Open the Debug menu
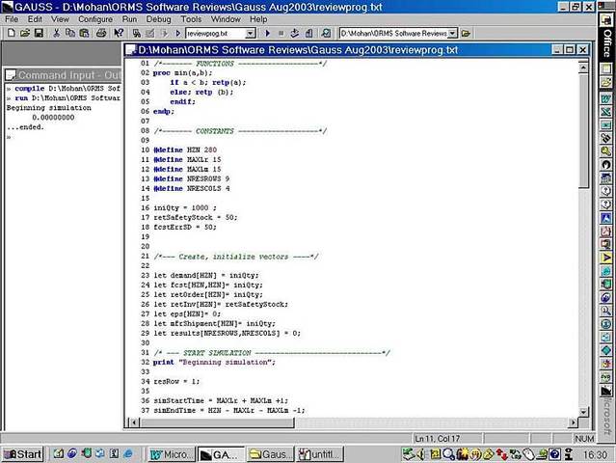The width and height of the screenshot is (616, 463). (158, 19)
